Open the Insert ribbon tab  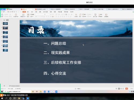click(x=28, y=12)
